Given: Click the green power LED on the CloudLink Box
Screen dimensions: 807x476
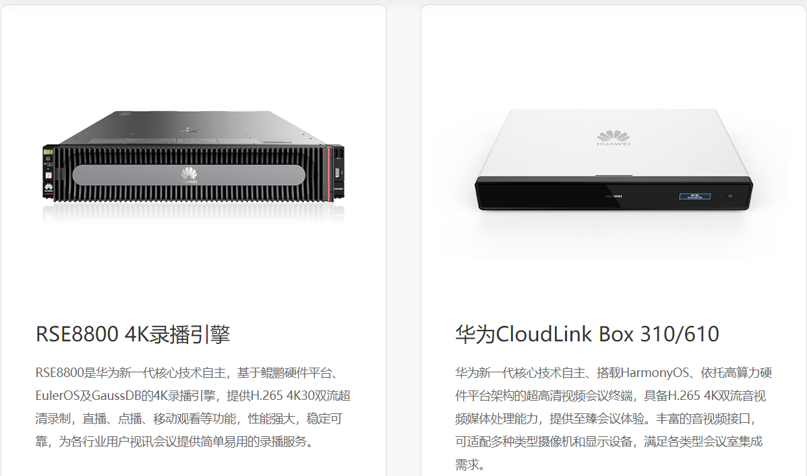Looking at the screenshot, I should click(730, 196).
